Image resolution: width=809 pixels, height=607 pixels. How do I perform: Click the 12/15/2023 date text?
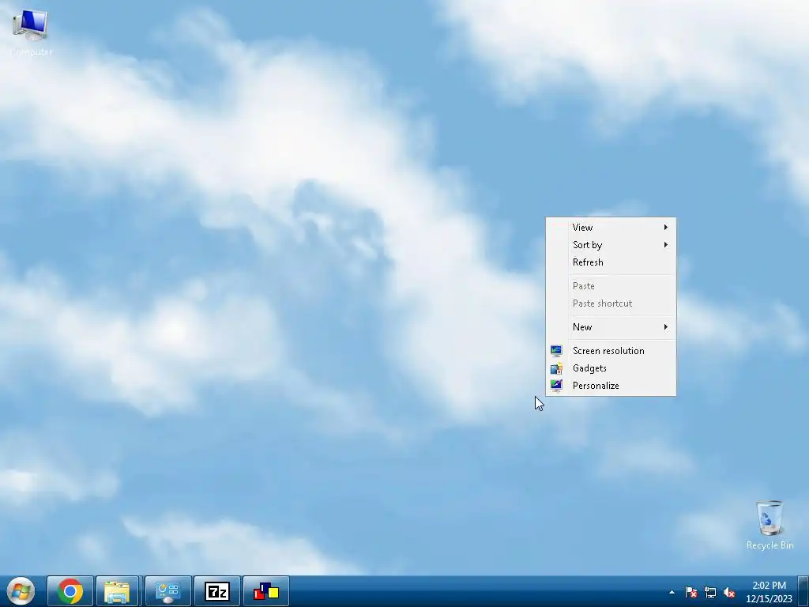tap(769, 599)
